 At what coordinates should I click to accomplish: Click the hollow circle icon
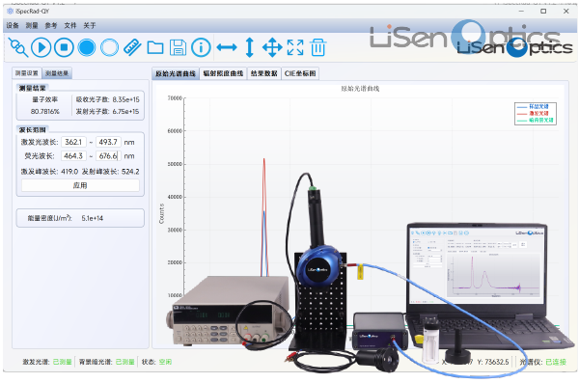click(110, 47)
